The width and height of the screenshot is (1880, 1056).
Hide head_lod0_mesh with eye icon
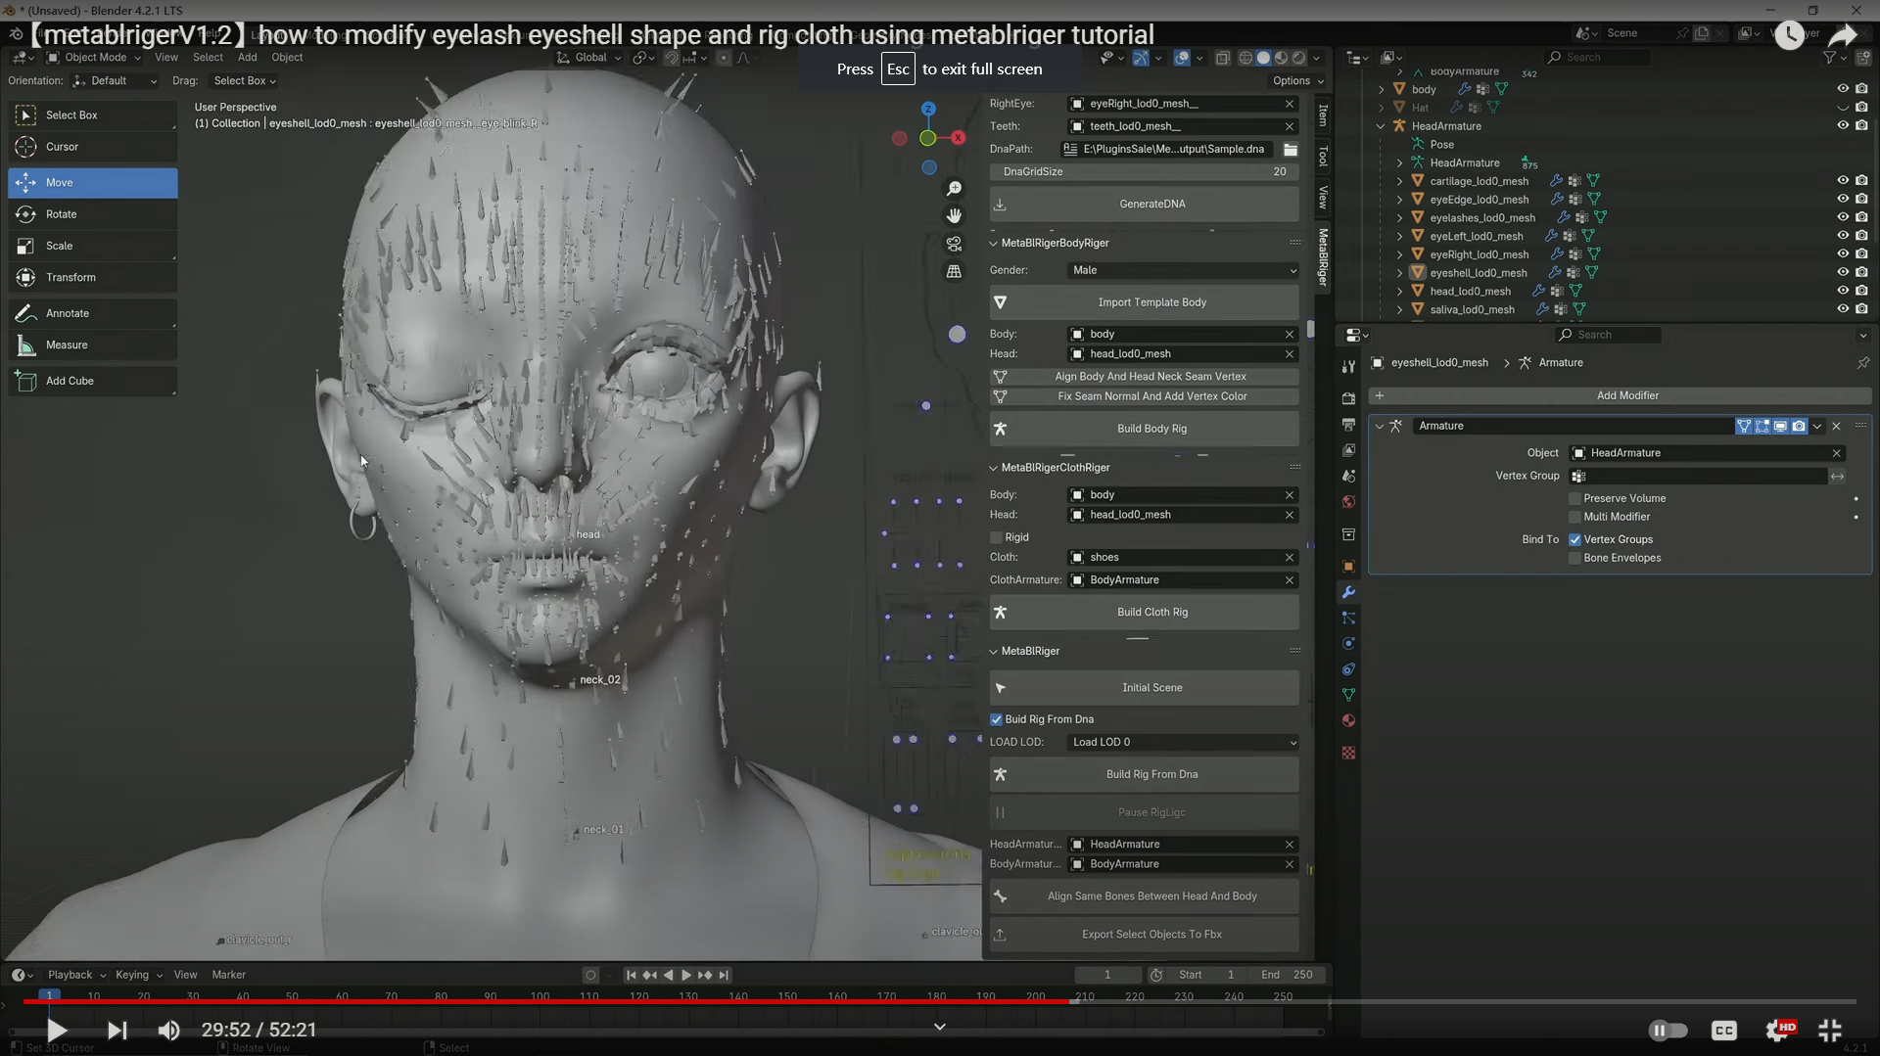[x=1843, y=291]
